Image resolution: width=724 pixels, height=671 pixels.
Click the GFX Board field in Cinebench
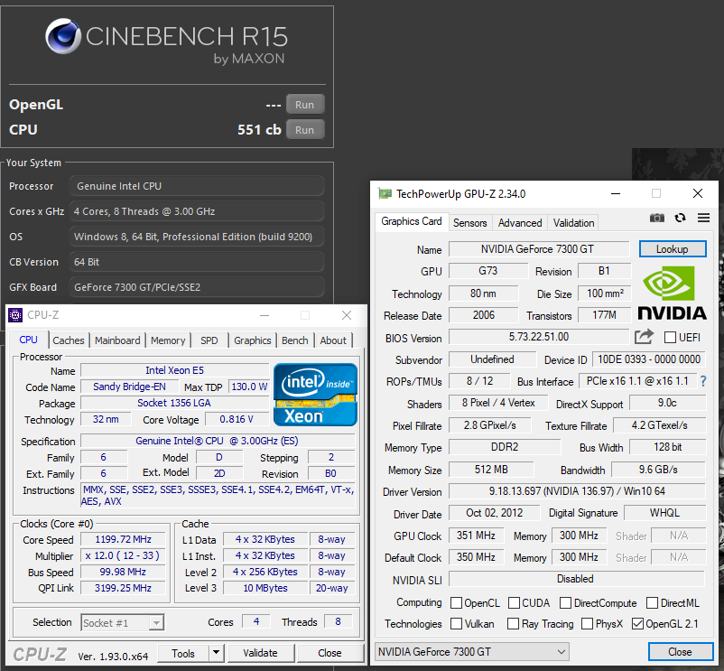tap(196, 287)
